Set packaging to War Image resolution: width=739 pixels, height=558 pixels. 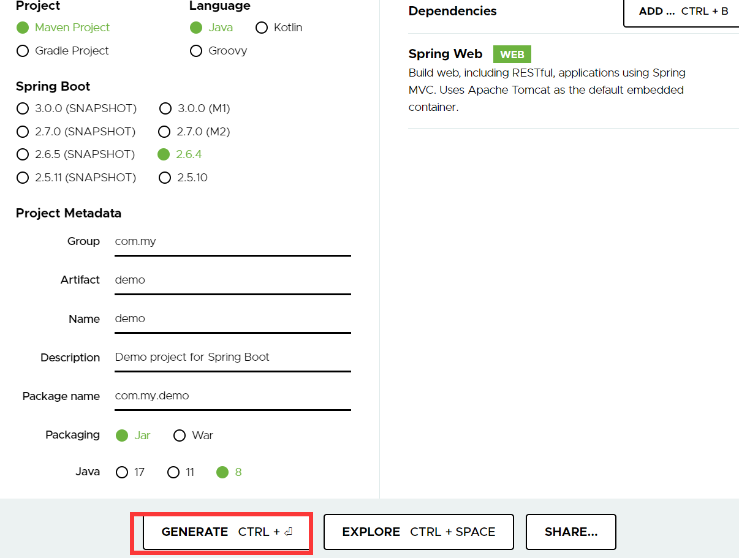(193, 435)
